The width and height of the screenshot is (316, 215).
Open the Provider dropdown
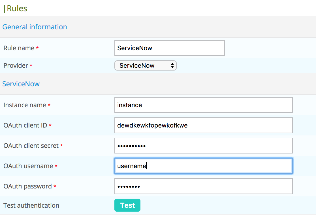pyautogui.click(x=146, y=65)
